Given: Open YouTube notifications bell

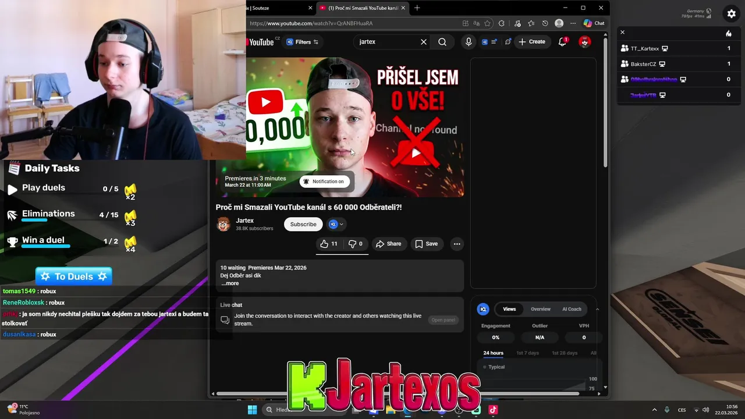Looking at the screenshot, I should 562,42.
